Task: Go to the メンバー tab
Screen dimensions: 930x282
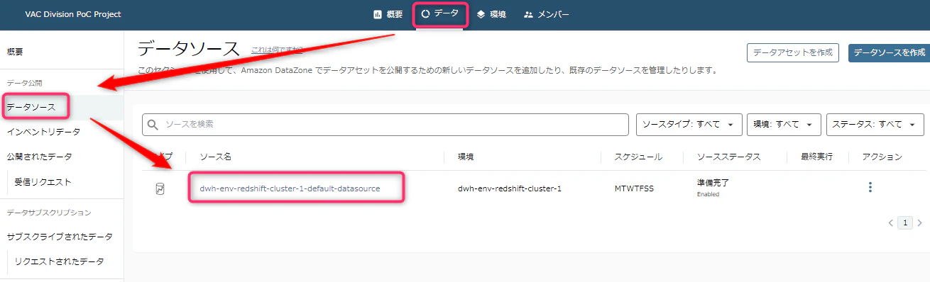Action: click(x=547, y=14)
